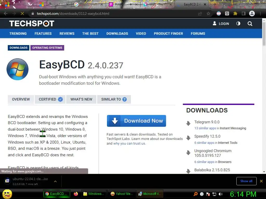Click the download arrow icon beside Telegram
Screen dimensions: 266x199
click(x=188, y=123)
